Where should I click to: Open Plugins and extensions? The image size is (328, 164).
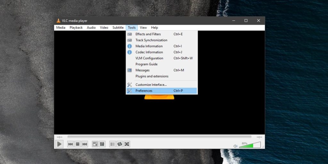(x=152, y=76)
